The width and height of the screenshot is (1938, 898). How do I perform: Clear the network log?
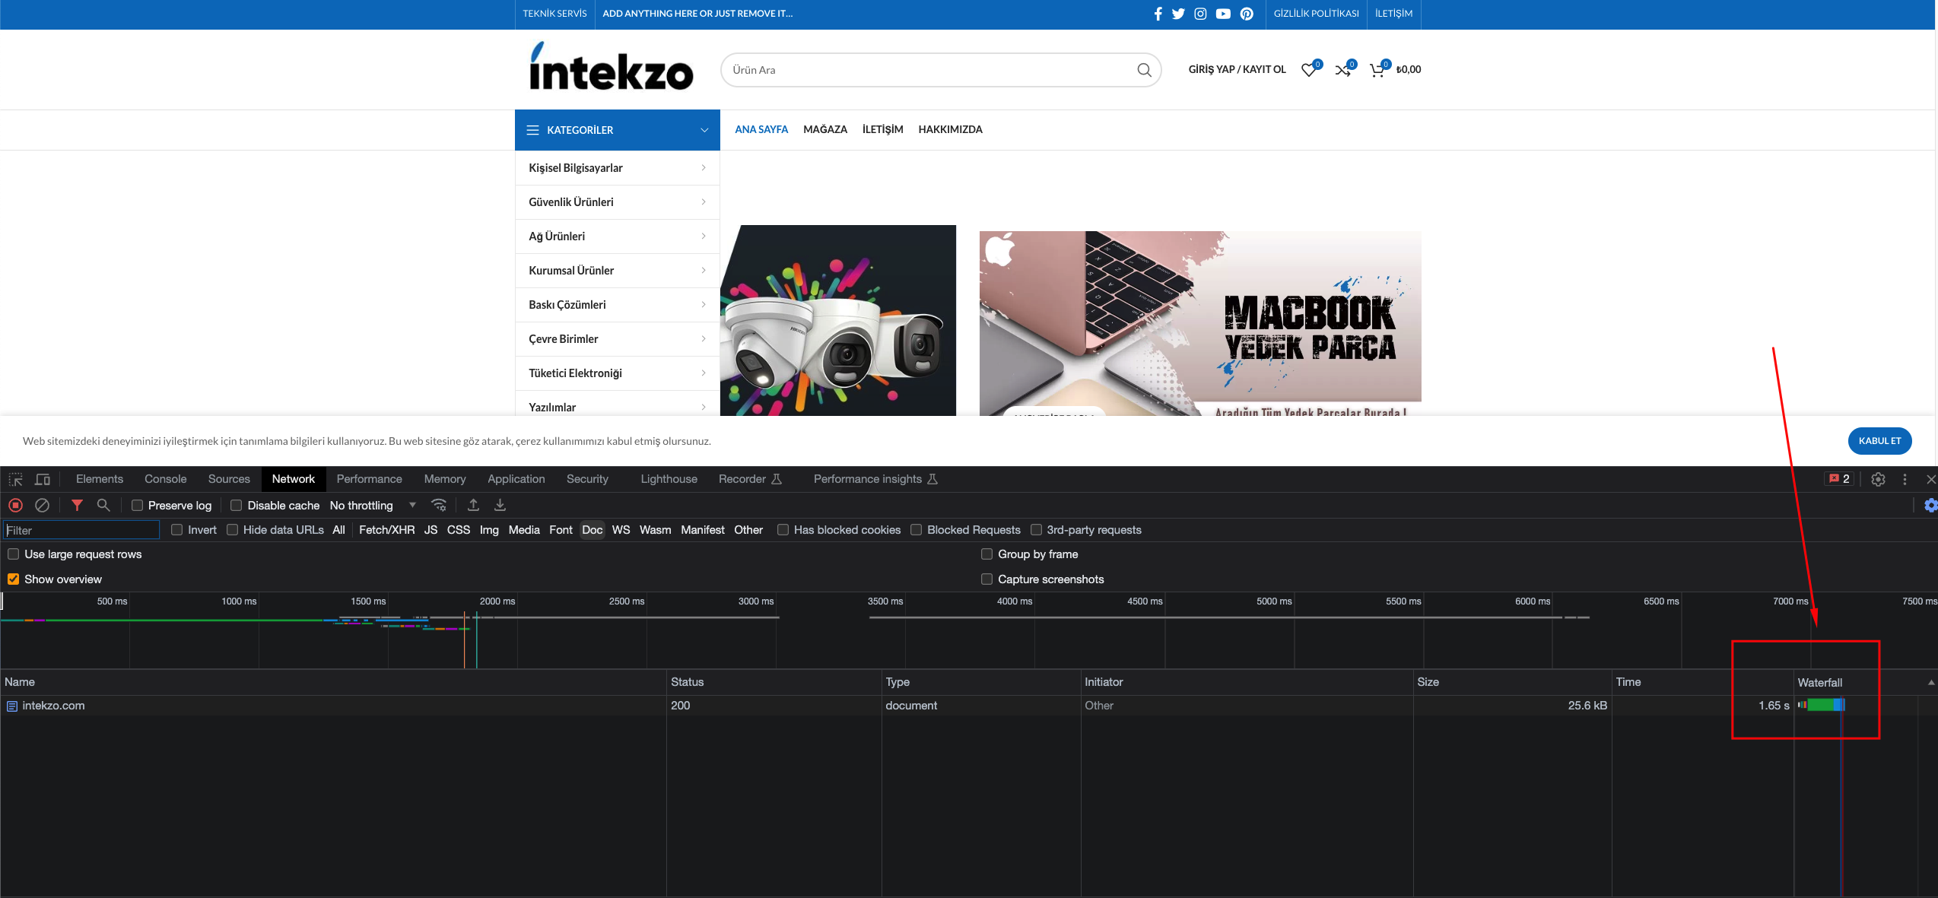(43, 505)
